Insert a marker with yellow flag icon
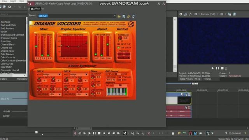 (x=179, y=133)
